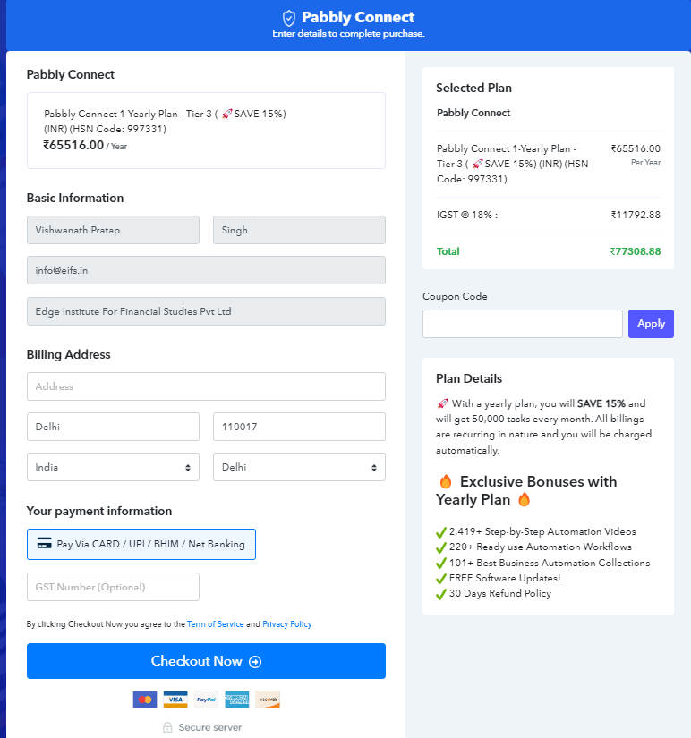691x738 pixels.
Task: Click the green checkmark beside Business Automation Collections
Action: 441,564
